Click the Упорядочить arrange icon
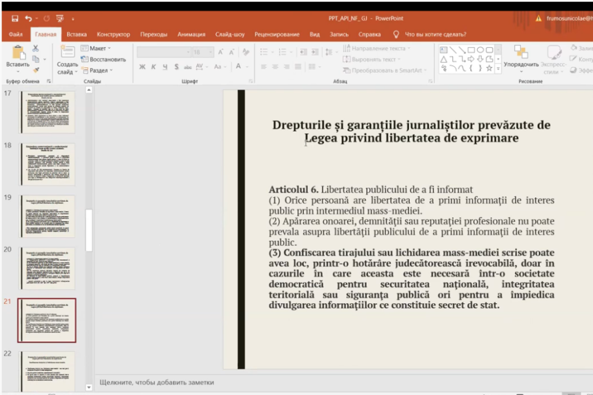 (x=521, y=53)
